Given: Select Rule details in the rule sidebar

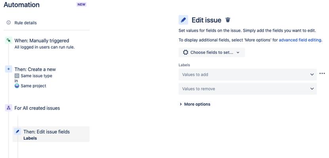Looking at the screenshot, I should click(25, 23).
